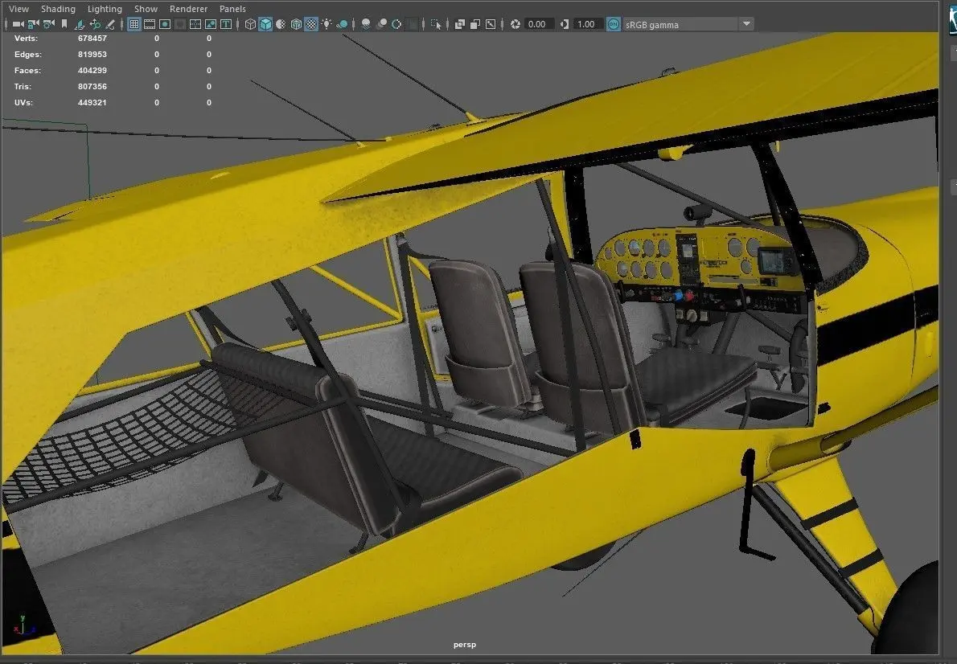Toggle the grid display button

[134, 24]
